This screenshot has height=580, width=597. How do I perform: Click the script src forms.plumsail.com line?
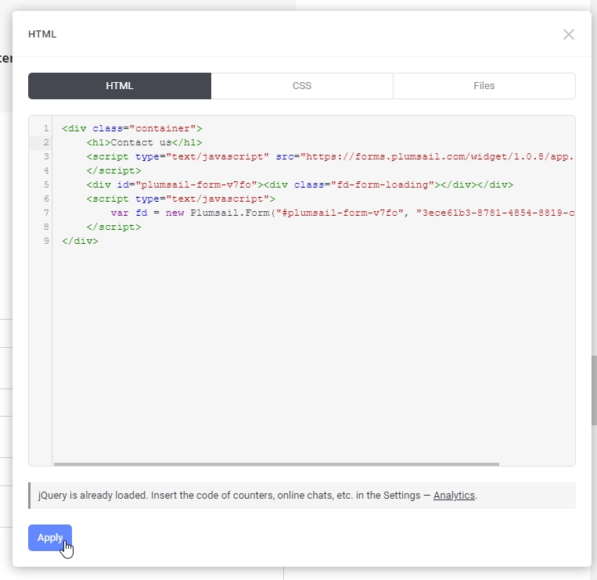click(330, 156)
